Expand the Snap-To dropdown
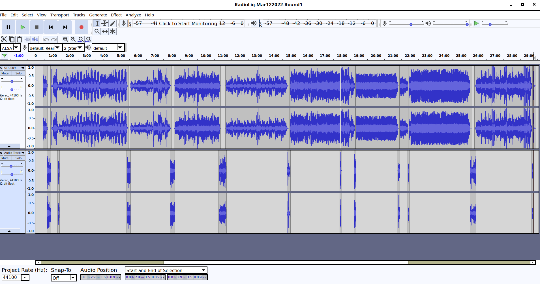The height and width of the screenshot is (284, 540). 64,278
